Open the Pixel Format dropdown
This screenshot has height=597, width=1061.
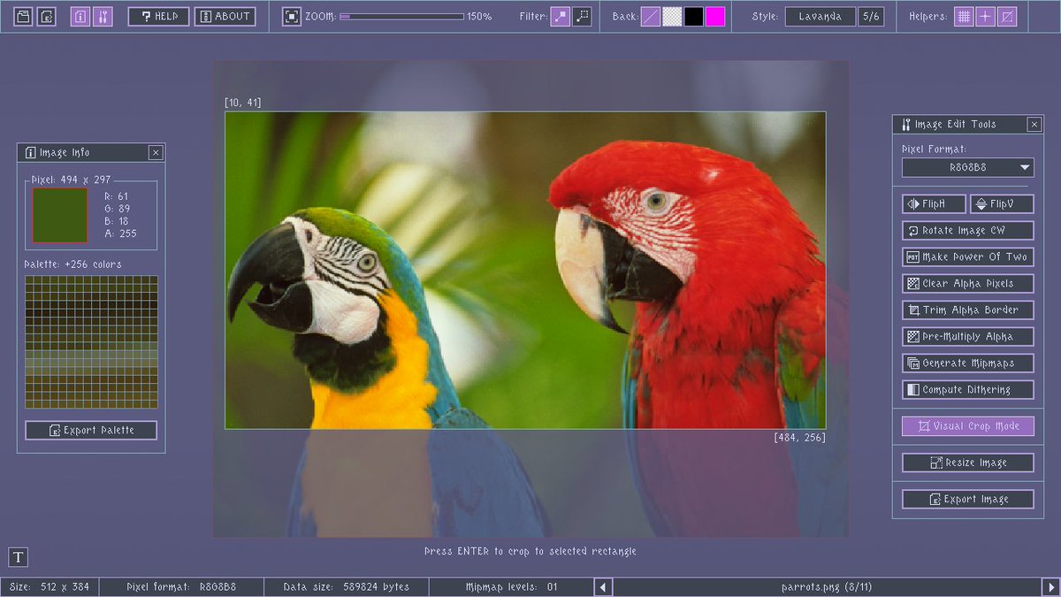click(x=966, y=167)
